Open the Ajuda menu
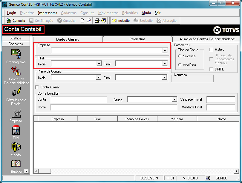Image resolution: width=242 pixels, height=183 pixels. tap(146, 13)
